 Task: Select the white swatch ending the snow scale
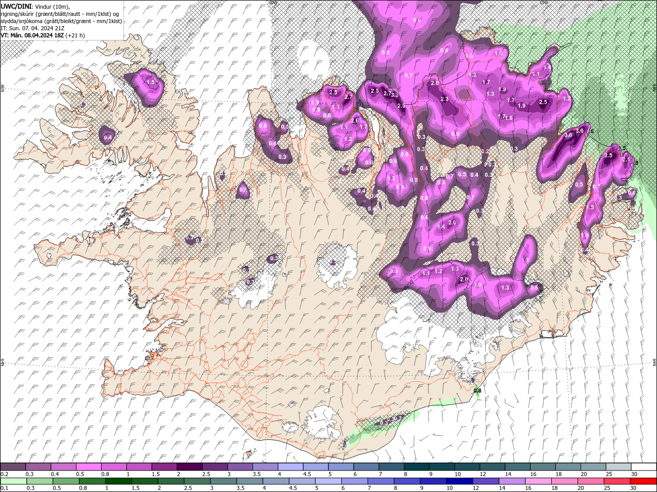point(644,467)
